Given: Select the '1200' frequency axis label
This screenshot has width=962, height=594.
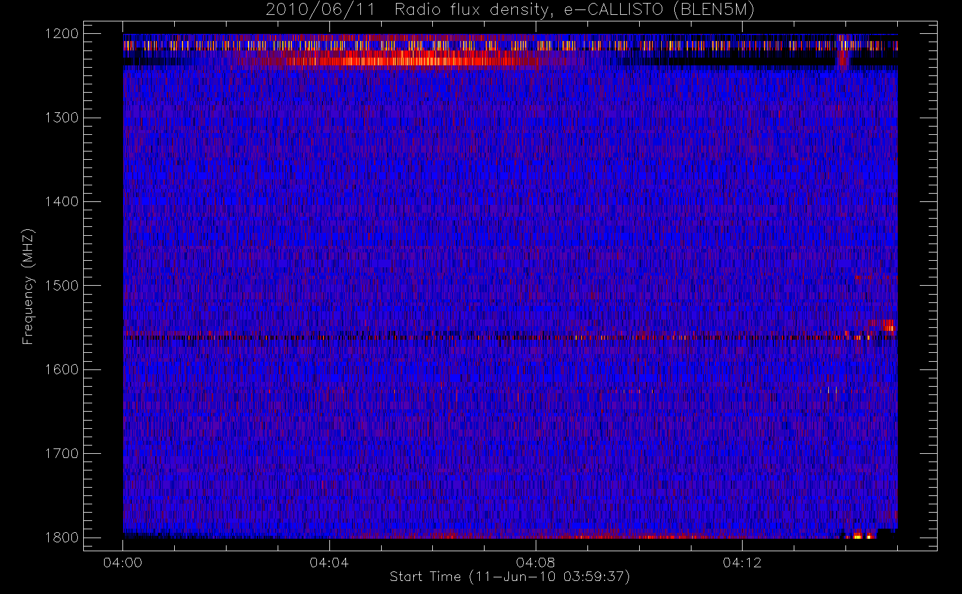Looking at the screenshot, I should 62,34.
